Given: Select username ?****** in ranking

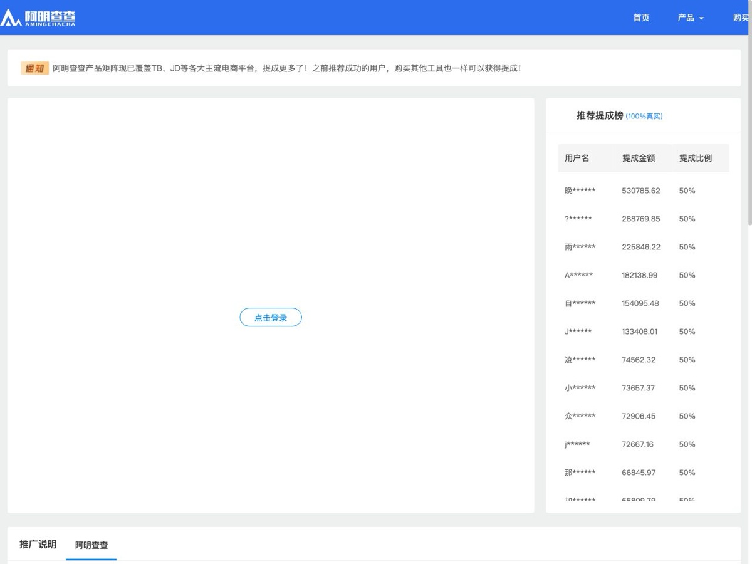Looking at the screenshot, I should (x=578, y=219).
